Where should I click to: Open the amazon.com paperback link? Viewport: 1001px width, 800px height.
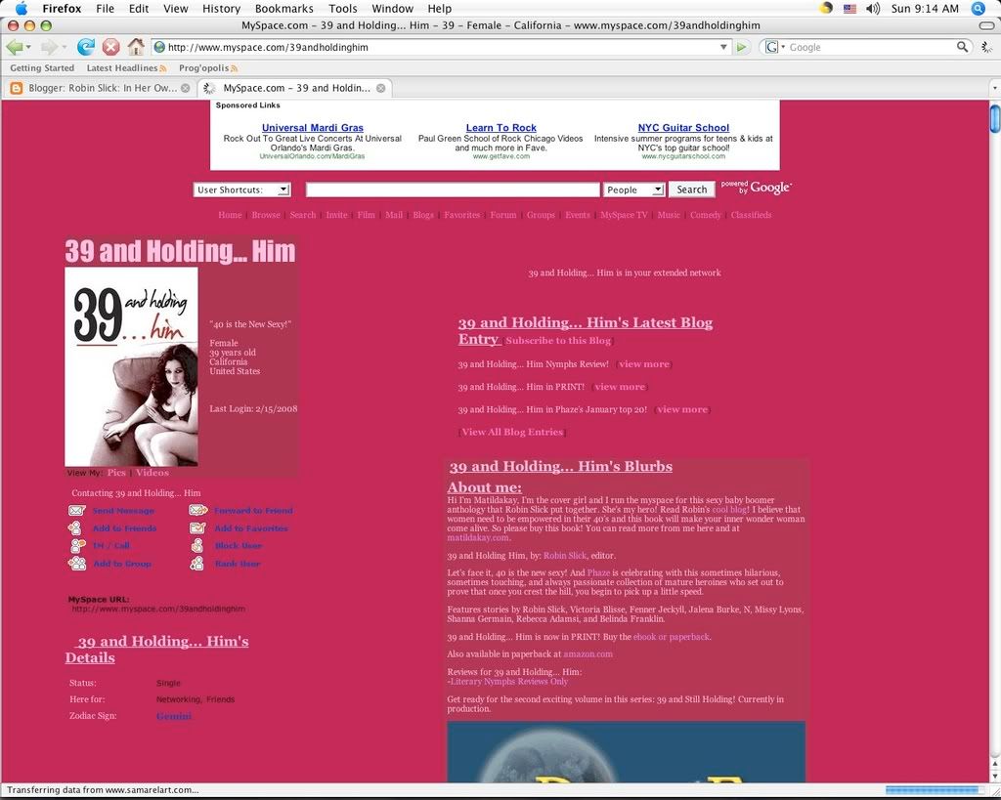click(588, 653)
